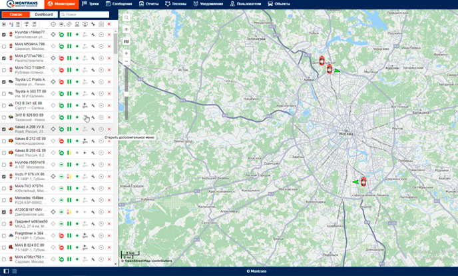The height and width of the screenshot is (276, 458).
Task: Uncheck the Hyundai x194ao77 checkbox
Action: [x=4, y=35]
